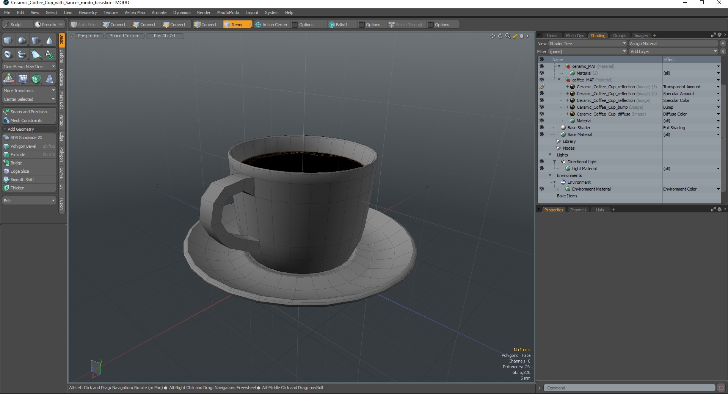The width and height of the screenshot is (728, 394).
Task: Click the Assign Material button
Action: [674, 44]
